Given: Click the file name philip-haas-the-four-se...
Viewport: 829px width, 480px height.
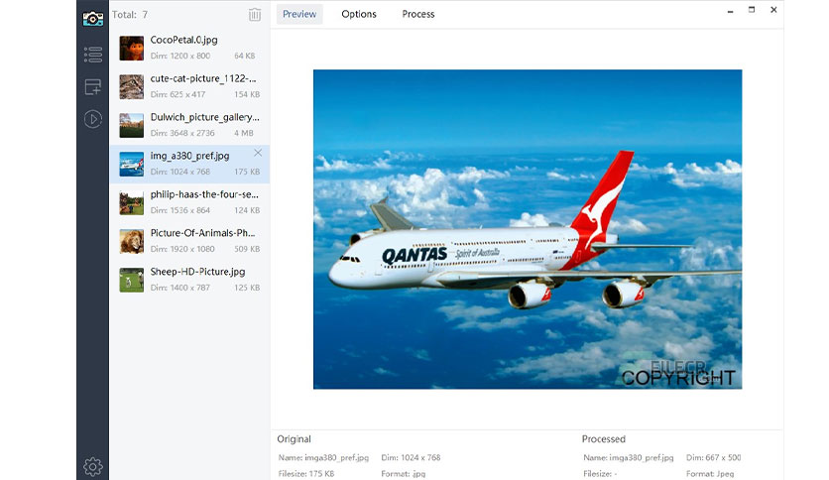Looking at the screenshot, I should point(204,194).
